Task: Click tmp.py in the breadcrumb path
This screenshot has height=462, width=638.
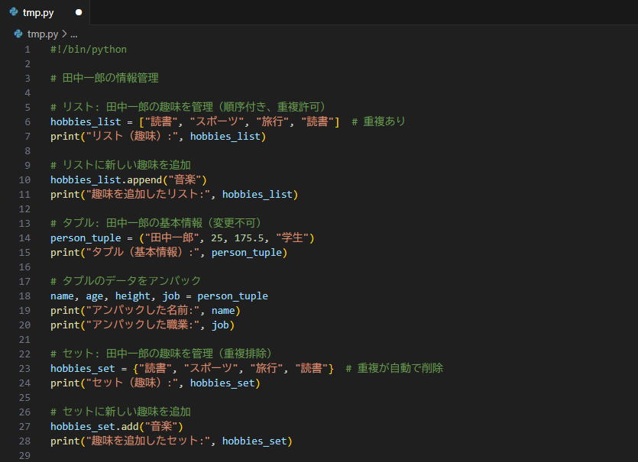Action: point(42,34)
